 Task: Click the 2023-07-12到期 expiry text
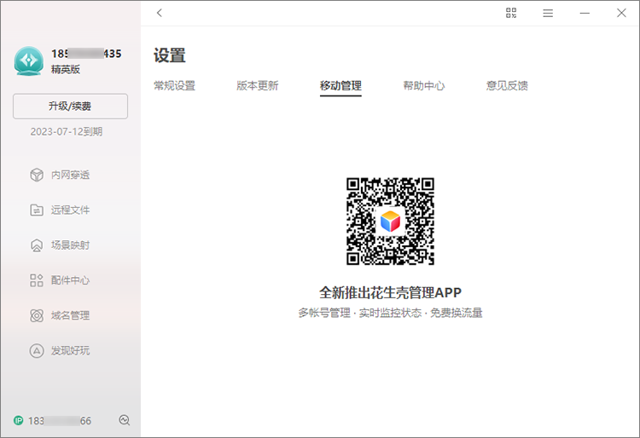(x=67, y=131)
